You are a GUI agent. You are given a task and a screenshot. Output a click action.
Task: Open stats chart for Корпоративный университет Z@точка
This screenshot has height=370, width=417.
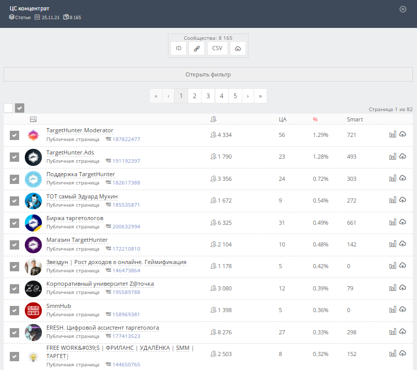tap(393, 288)
